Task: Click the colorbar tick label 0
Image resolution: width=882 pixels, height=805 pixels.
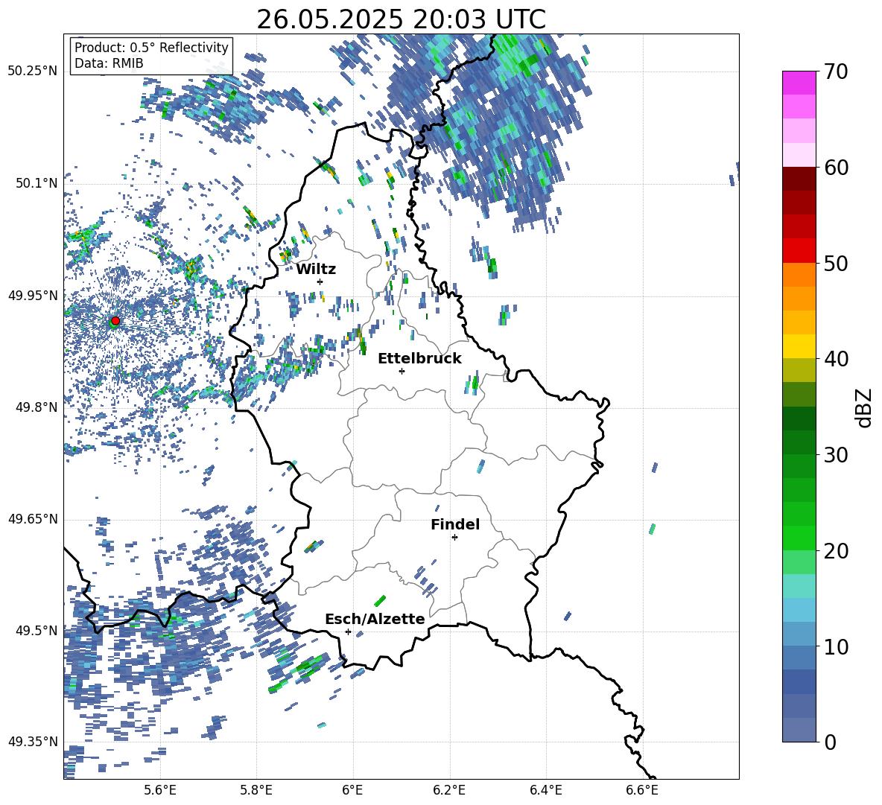Action: [830, 742]
